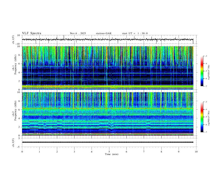Click the '-3' value on upper colorbar
The width and height of the screenshot is (221, 170).
(x=206, y=56)
